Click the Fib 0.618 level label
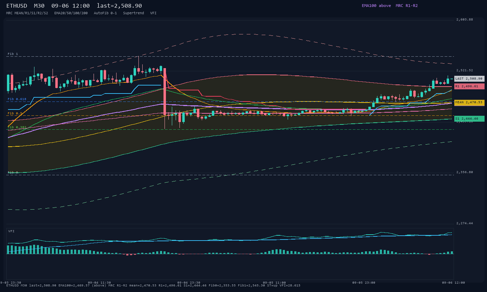The width and height of the screenshot is (487, 292). coord(17,99)
